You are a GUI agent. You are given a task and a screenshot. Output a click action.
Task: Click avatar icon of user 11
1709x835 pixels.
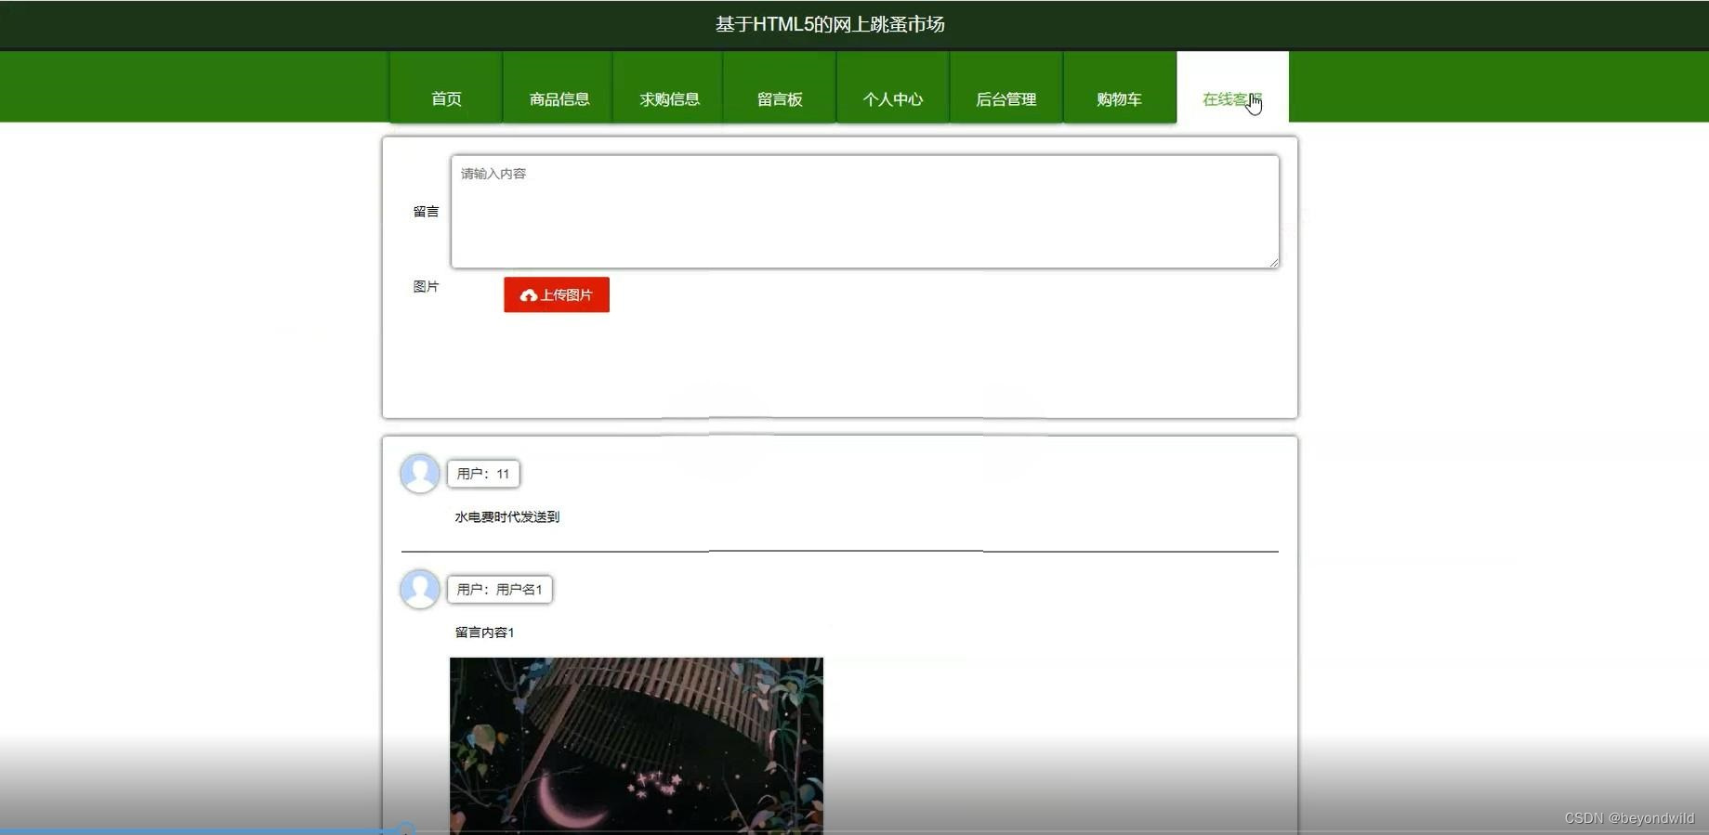[x=420, y=474]
